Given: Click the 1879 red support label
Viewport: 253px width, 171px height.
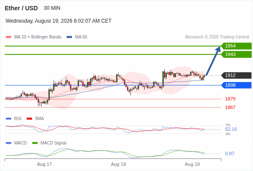Looking at the screenshot, I should point(230,99).
